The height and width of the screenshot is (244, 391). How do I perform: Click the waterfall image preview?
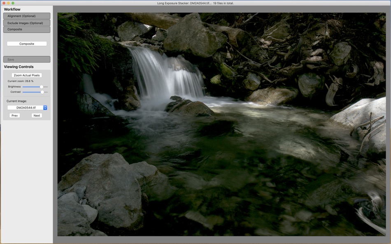tap(222, 123)
